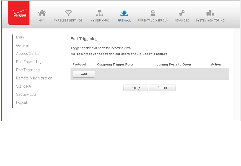Open the MAIN top navigation label
Screen dimensions: 241x166
[42, 21]
